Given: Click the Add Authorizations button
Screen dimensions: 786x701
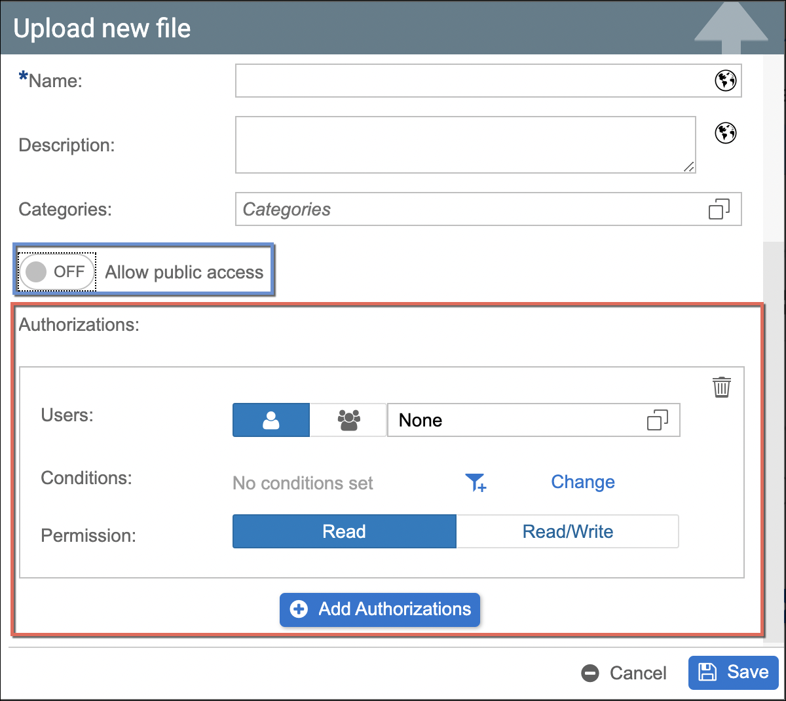Looking at the screenshot, I should click(380, 609).
